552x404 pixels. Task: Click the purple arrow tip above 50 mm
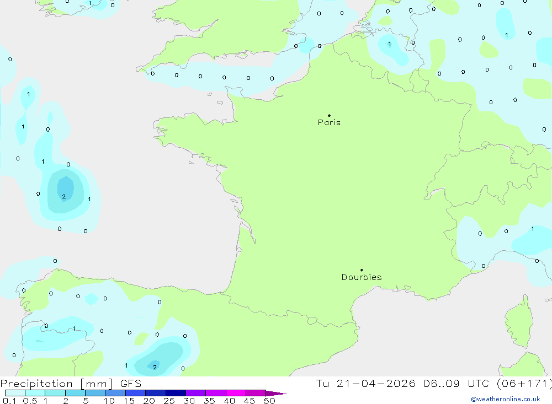[x=276, y=394]
